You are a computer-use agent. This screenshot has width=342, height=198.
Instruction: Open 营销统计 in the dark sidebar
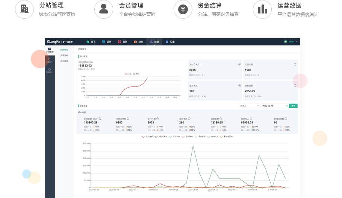click(50, 70)
